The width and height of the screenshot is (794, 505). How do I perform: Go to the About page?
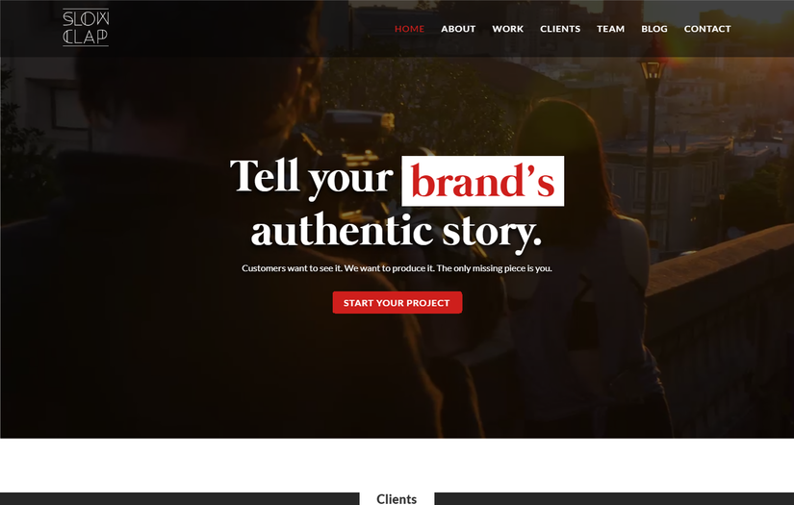458,29
